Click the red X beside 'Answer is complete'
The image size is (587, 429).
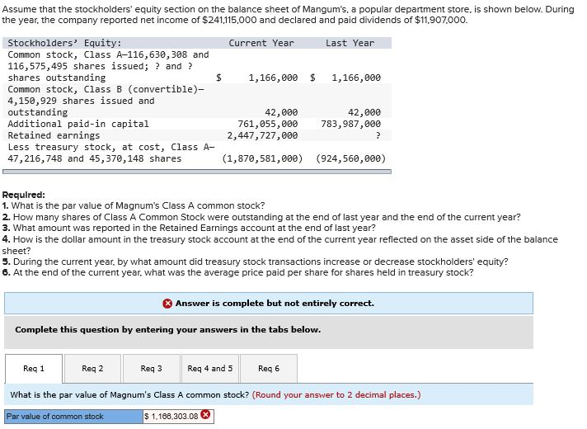click(x=167, y=303)
